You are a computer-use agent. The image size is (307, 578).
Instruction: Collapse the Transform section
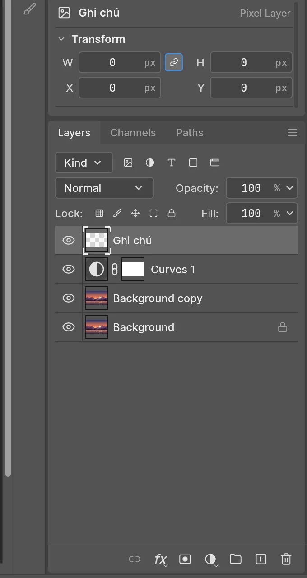pyautogui.click(x=61, y=39)
